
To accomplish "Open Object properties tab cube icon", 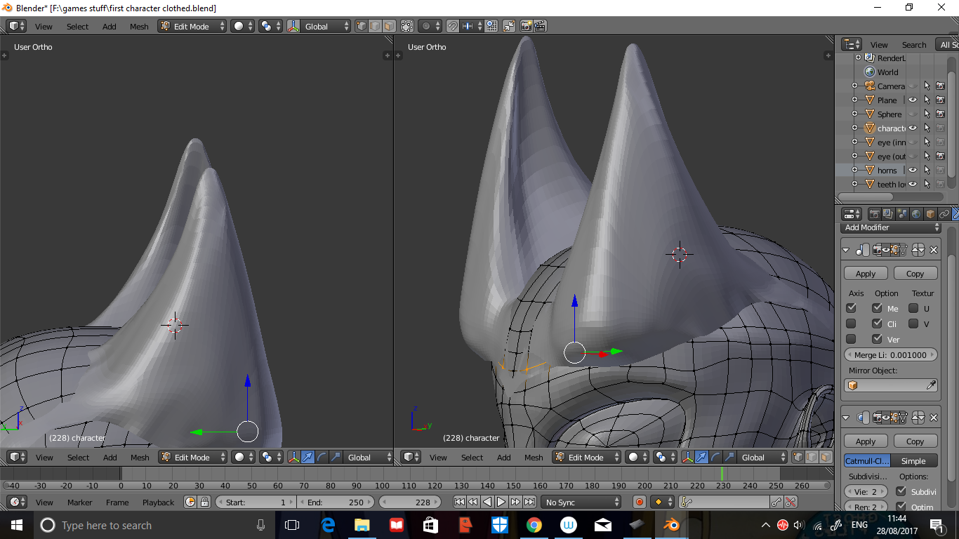I will coord(930,214).
